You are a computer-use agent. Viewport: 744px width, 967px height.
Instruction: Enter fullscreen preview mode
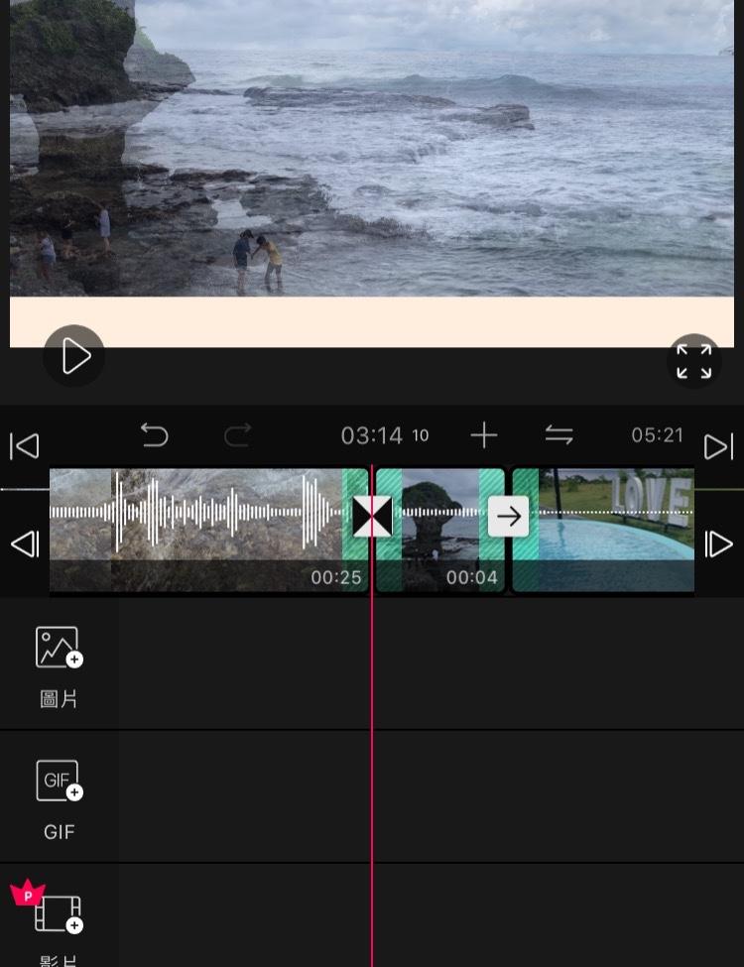[x=693, y=361]
